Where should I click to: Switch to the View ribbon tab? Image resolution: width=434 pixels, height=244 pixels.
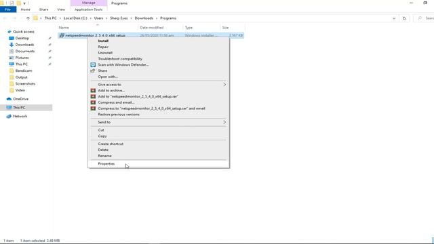[61, 9]
